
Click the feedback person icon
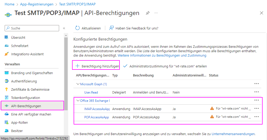click(x=111, y=28)
